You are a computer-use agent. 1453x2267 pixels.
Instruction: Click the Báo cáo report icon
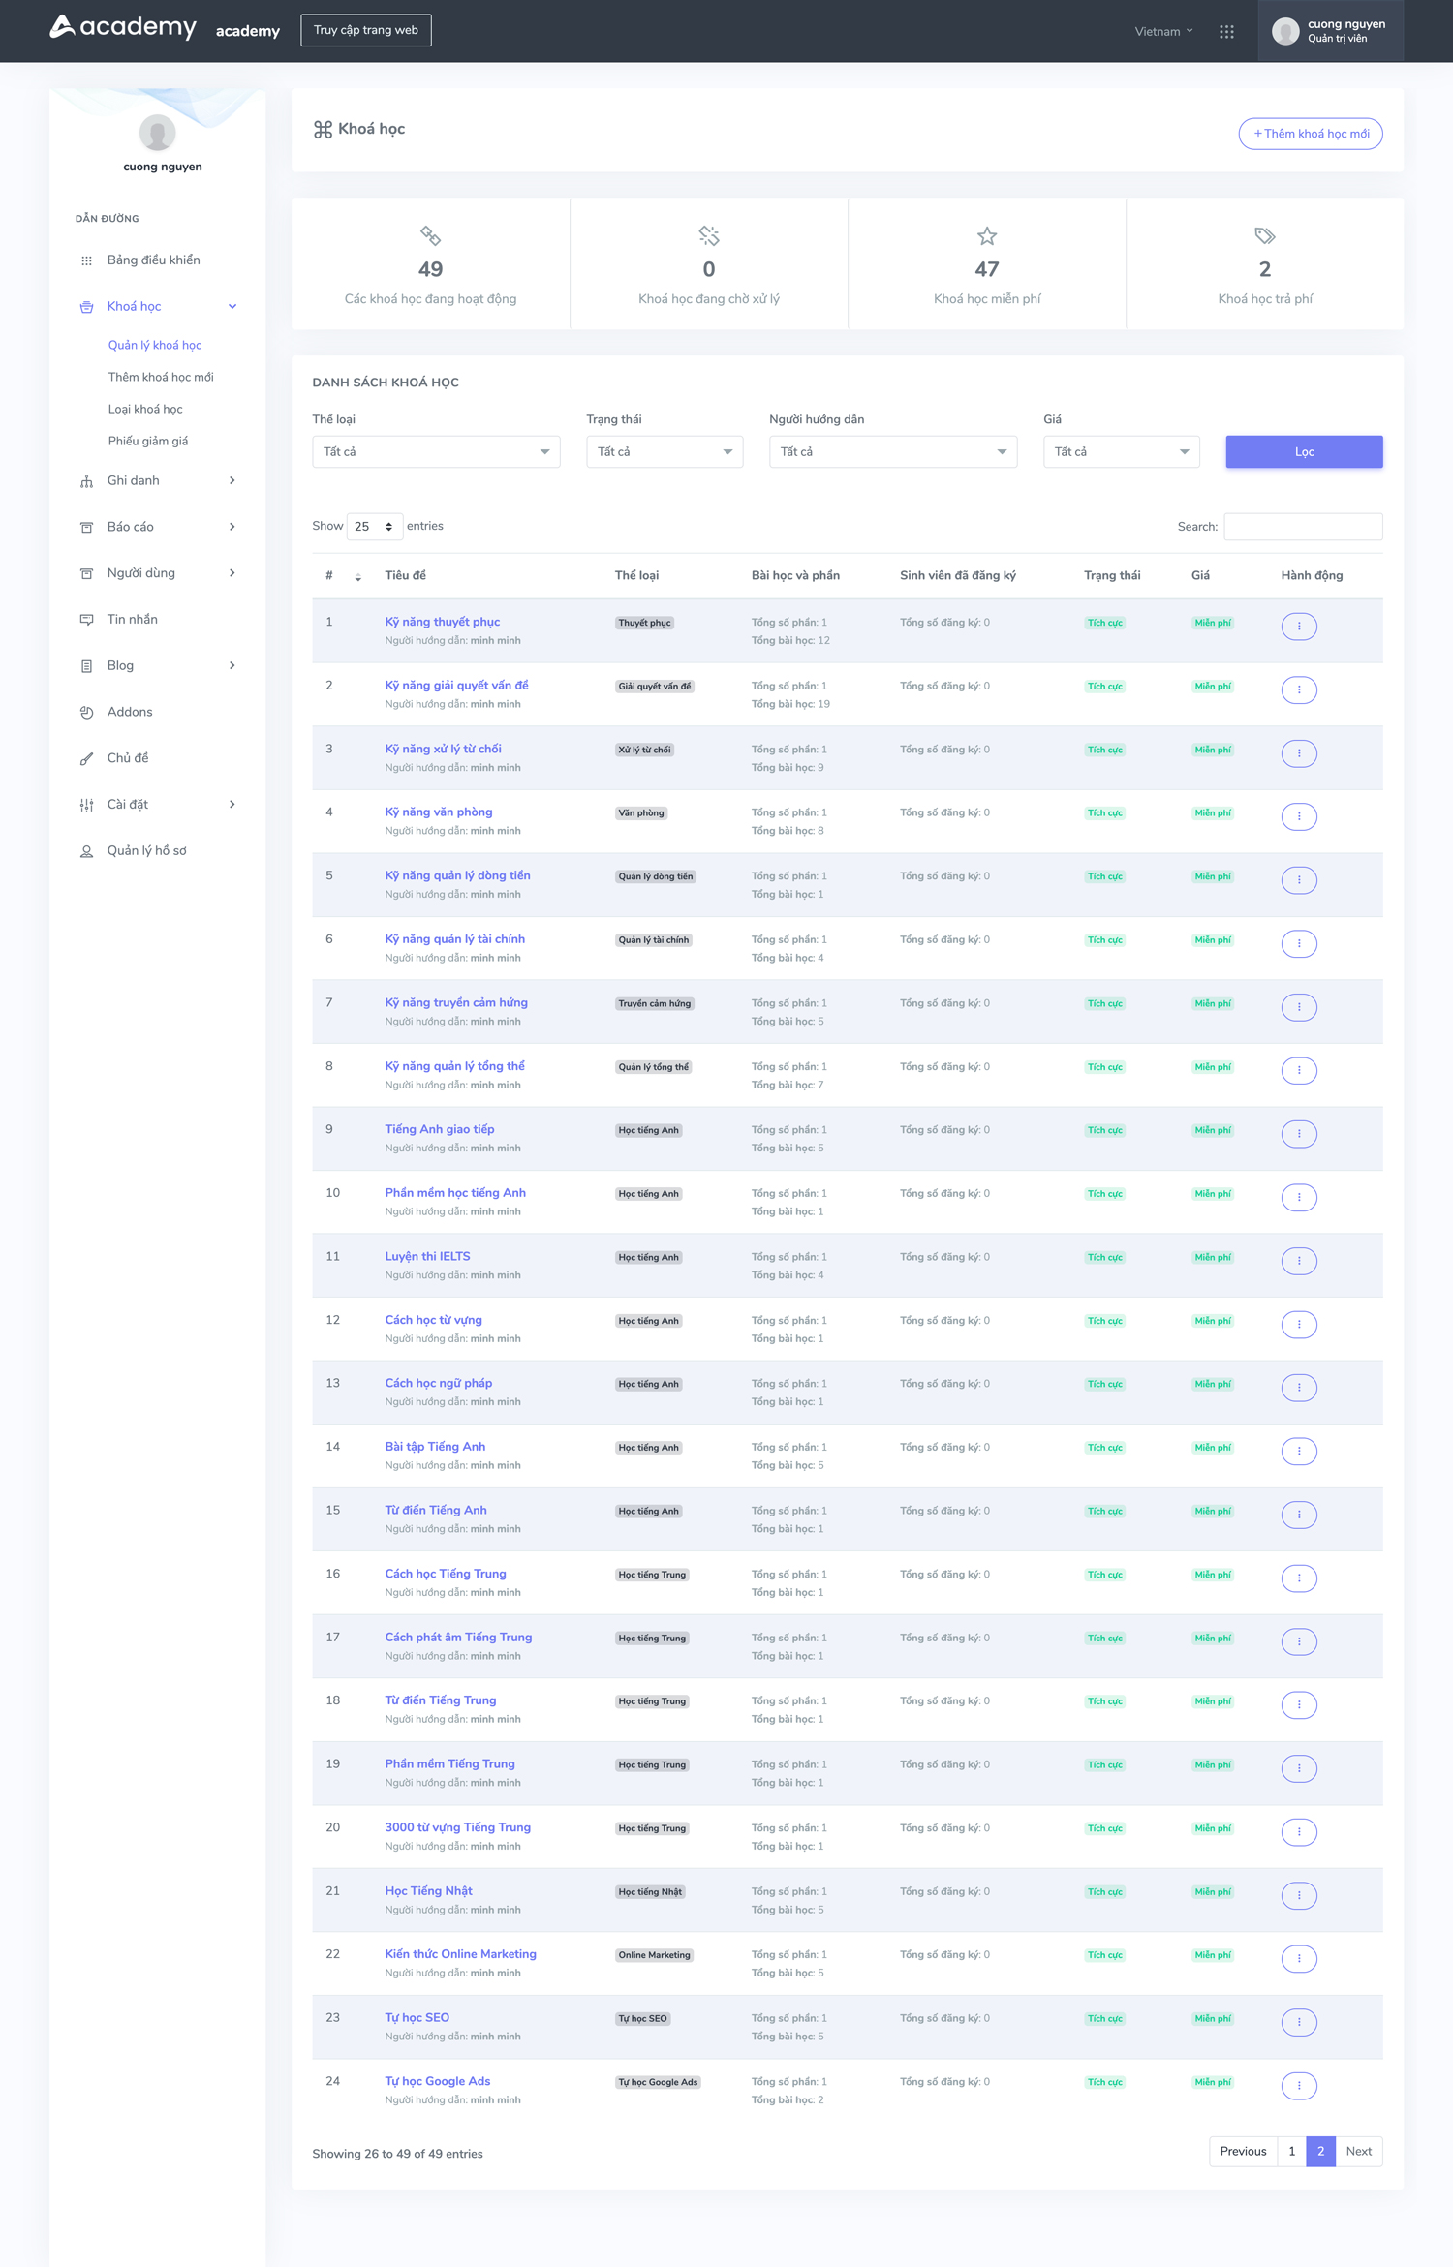coord(86,528)
